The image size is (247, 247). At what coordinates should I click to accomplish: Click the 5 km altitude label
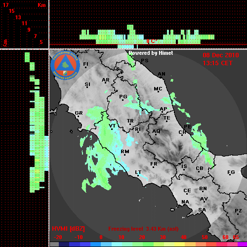41,42
